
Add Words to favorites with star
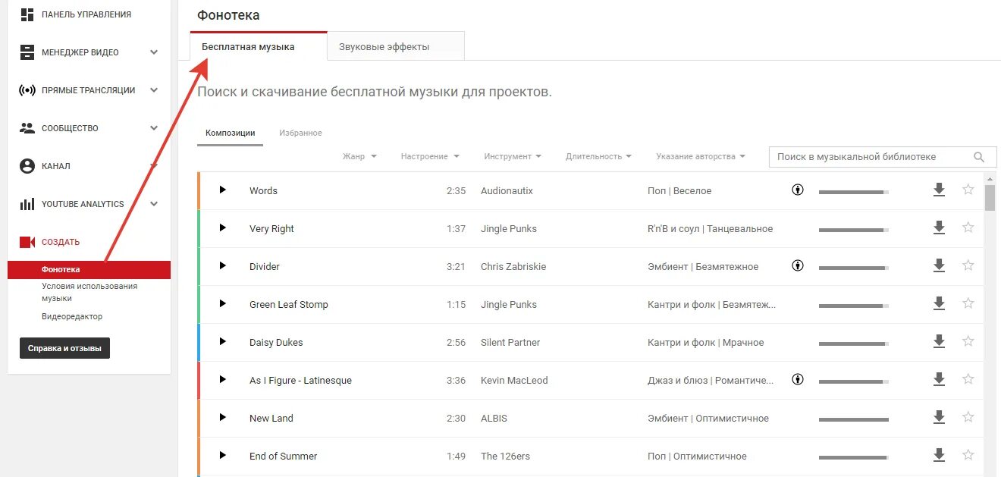tap(968, 190)
